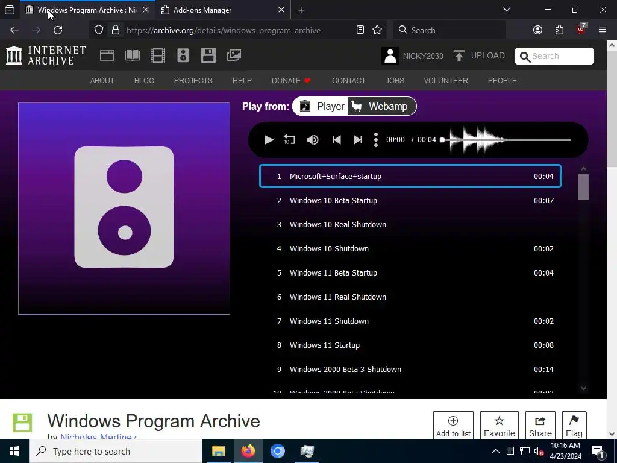Open the Audio speaker icon in navbar
Viewport: 617px width, 463px height.
coord(183,55)
